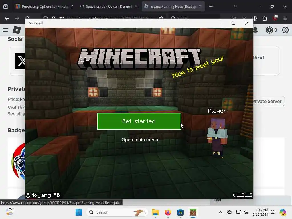Open a new Firefox tab
The height and width of the screenshot is (219, 292).
[211, 7]
